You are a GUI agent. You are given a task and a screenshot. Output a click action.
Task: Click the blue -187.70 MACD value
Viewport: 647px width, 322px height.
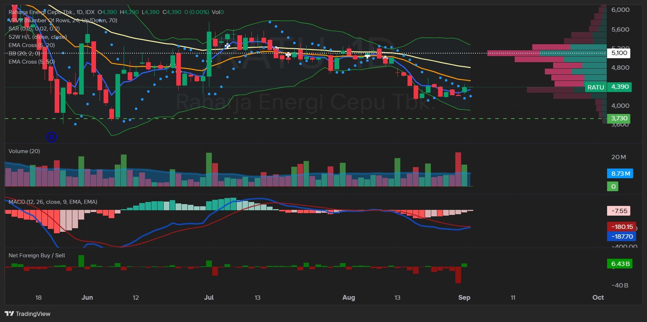pos(621,236)
